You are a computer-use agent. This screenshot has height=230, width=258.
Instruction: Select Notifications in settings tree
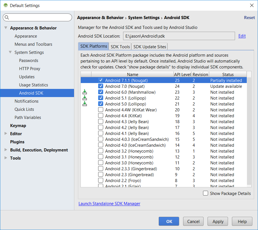pyautogui.click(x=26, y=101)
